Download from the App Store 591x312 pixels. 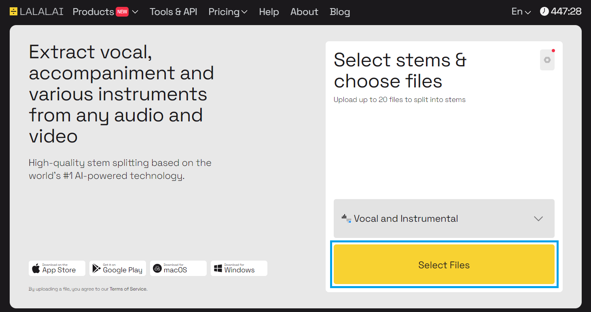pyautogui.click(x=57, y=268)
